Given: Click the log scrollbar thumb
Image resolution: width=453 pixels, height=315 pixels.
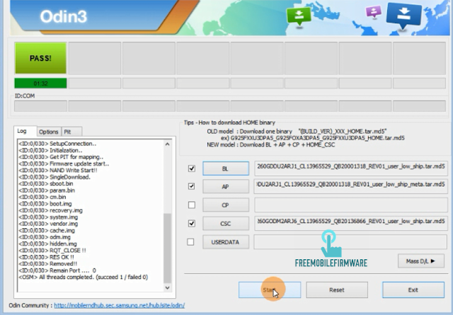Looking at the screenshot, I should pyautogui.click(x=167, y=249).
